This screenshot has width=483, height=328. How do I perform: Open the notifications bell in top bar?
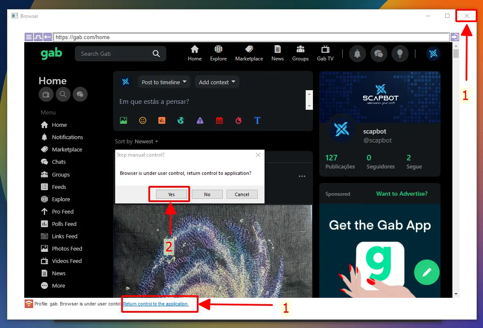pyautogui.click(x=357, y=54)
